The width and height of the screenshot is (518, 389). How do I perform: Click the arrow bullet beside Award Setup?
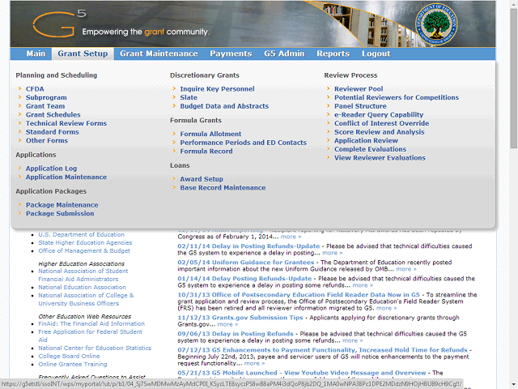pos(174,178)
